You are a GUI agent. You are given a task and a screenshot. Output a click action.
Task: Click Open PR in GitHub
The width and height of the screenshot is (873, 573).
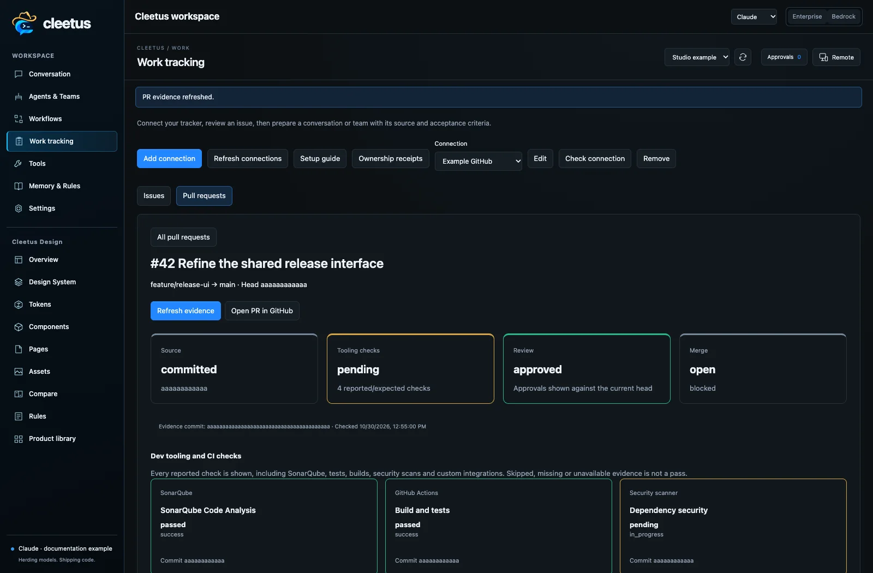point(262,311)
